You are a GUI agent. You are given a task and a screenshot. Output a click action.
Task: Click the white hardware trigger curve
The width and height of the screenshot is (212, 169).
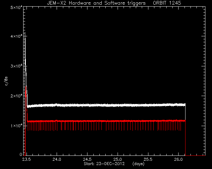pos(105,105)
